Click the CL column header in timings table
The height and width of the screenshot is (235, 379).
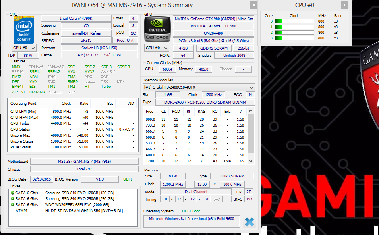pos(163,111)
